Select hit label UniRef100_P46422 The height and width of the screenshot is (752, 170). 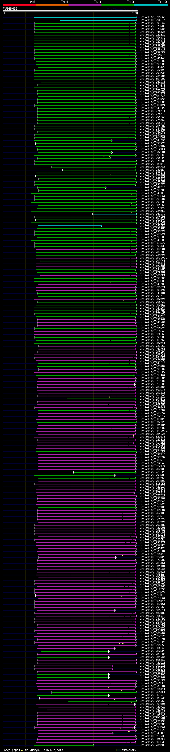pyautogui.click(x=152, y=67)
